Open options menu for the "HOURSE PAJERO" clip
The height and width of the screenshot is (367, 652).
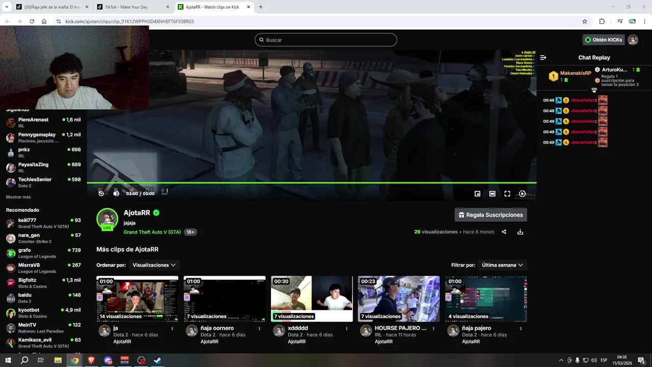click(x=433, y=329)
